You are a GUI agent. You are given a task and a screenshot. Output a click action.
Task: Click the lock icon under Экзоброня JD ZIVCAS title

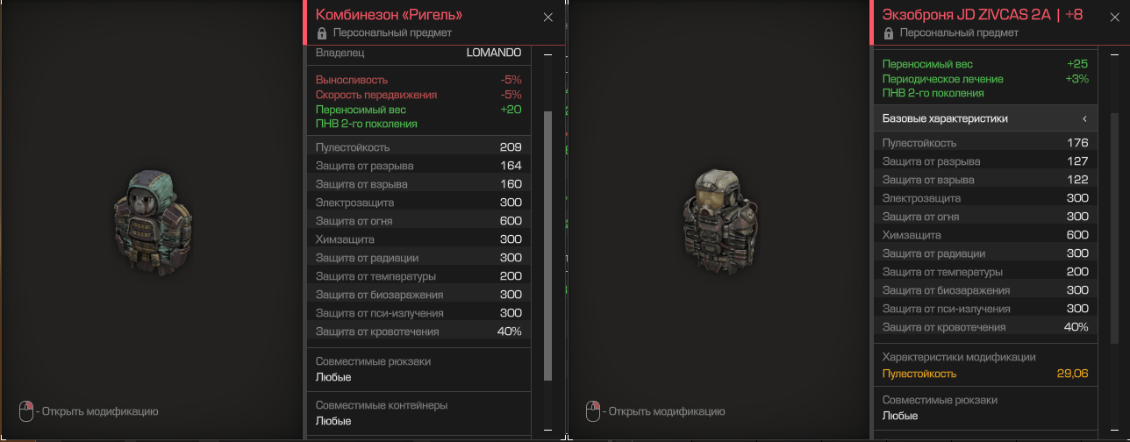889,33
